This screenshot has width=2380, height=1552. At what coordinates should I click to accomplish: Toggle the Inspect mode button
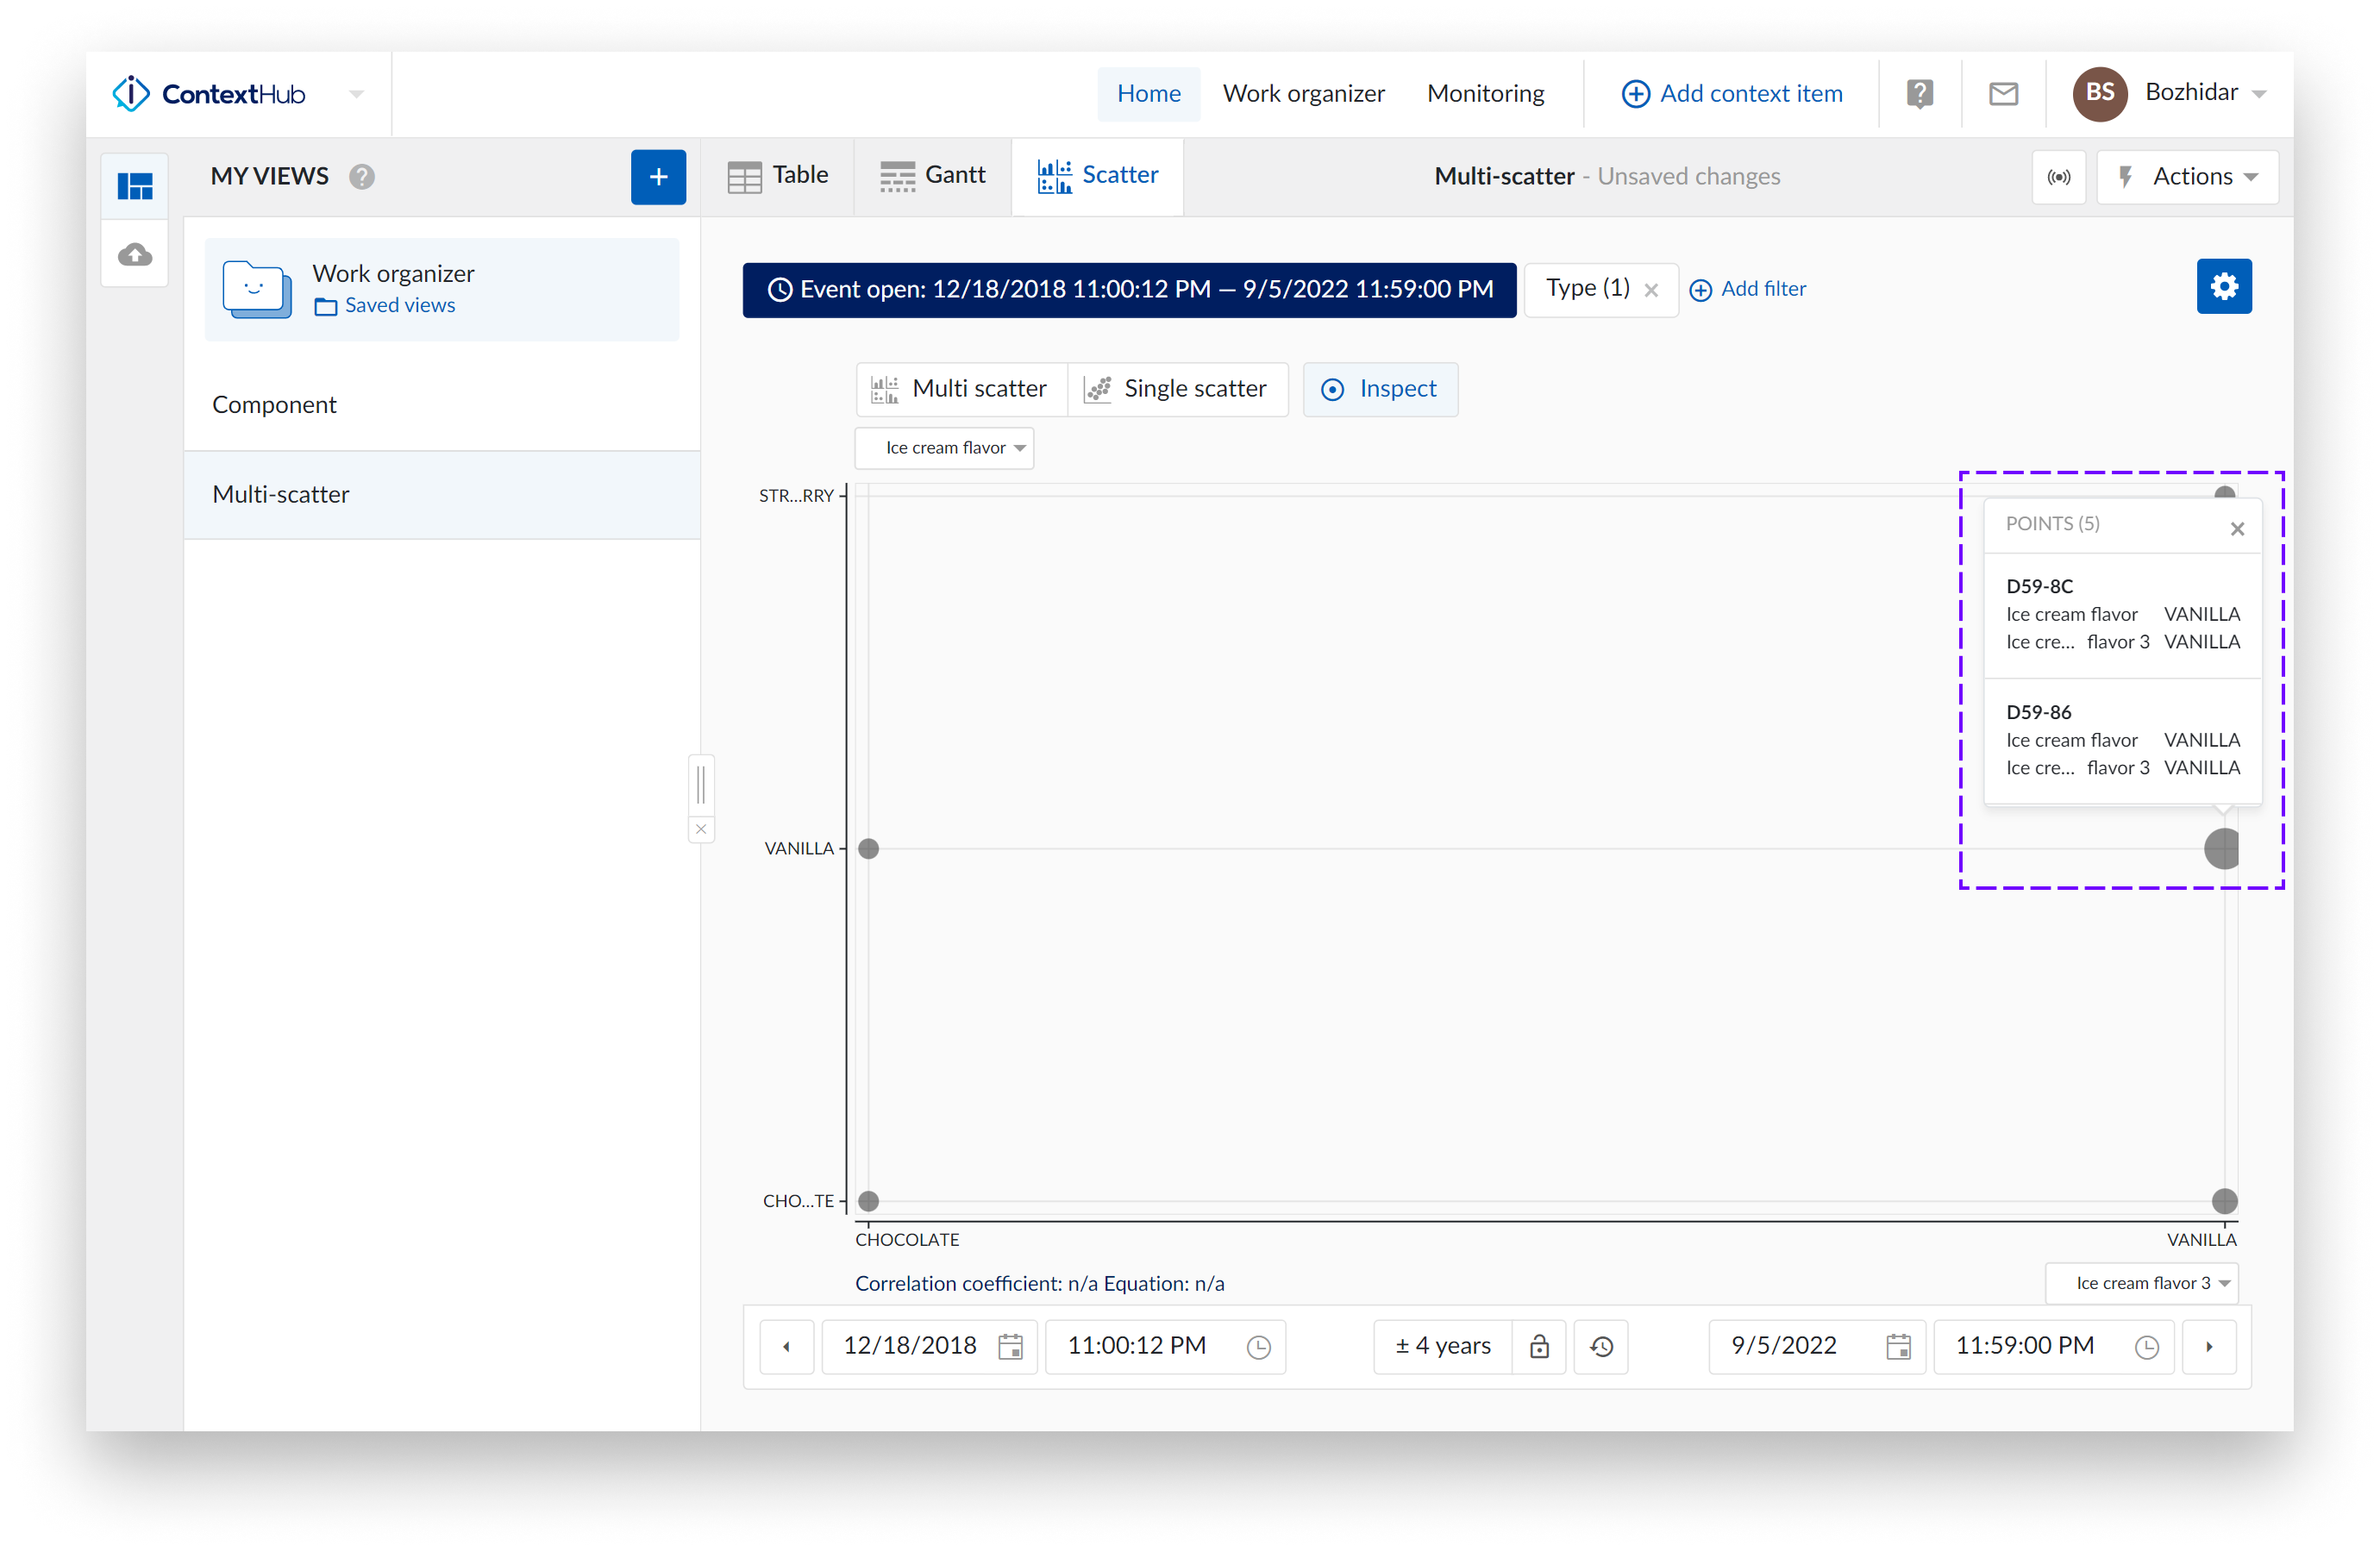1380,389
